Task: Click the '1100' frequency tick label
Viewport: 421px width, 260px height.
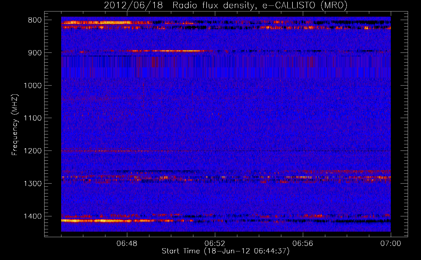Action: point(33,118)
